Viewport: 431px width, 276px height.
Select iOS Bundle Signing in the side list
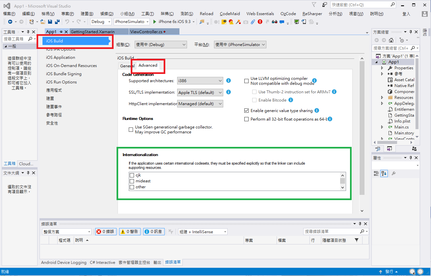(64, 74)
